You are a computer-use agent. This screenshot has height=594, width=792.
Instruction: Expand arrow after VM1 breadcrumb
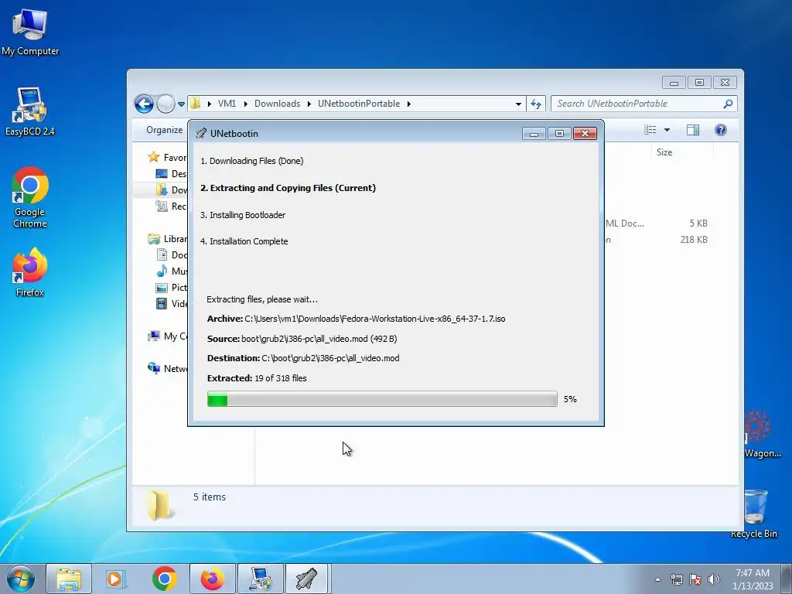click(x=245, y=104)
